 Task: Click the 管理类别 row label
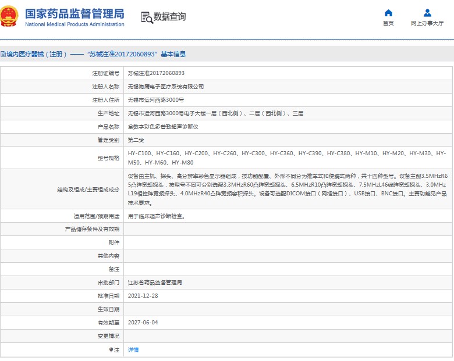(108, 140)
